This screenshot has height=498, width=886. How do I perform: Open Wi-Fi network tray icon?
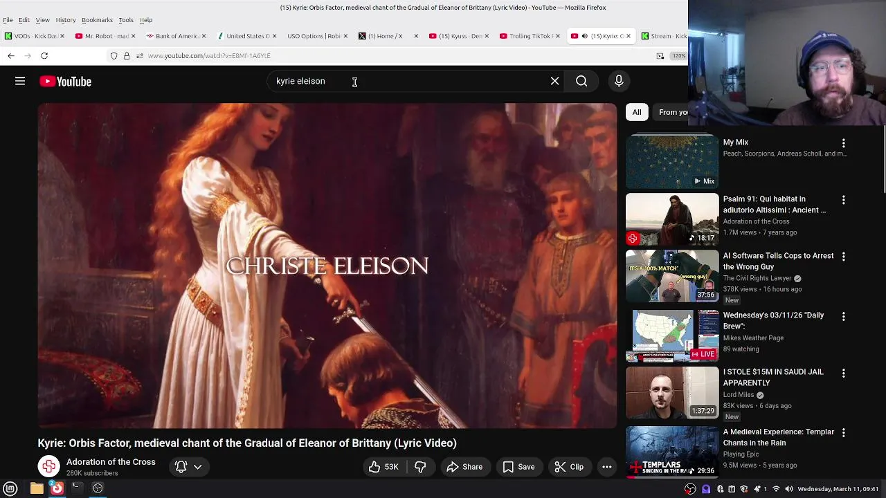pos(776,489)
